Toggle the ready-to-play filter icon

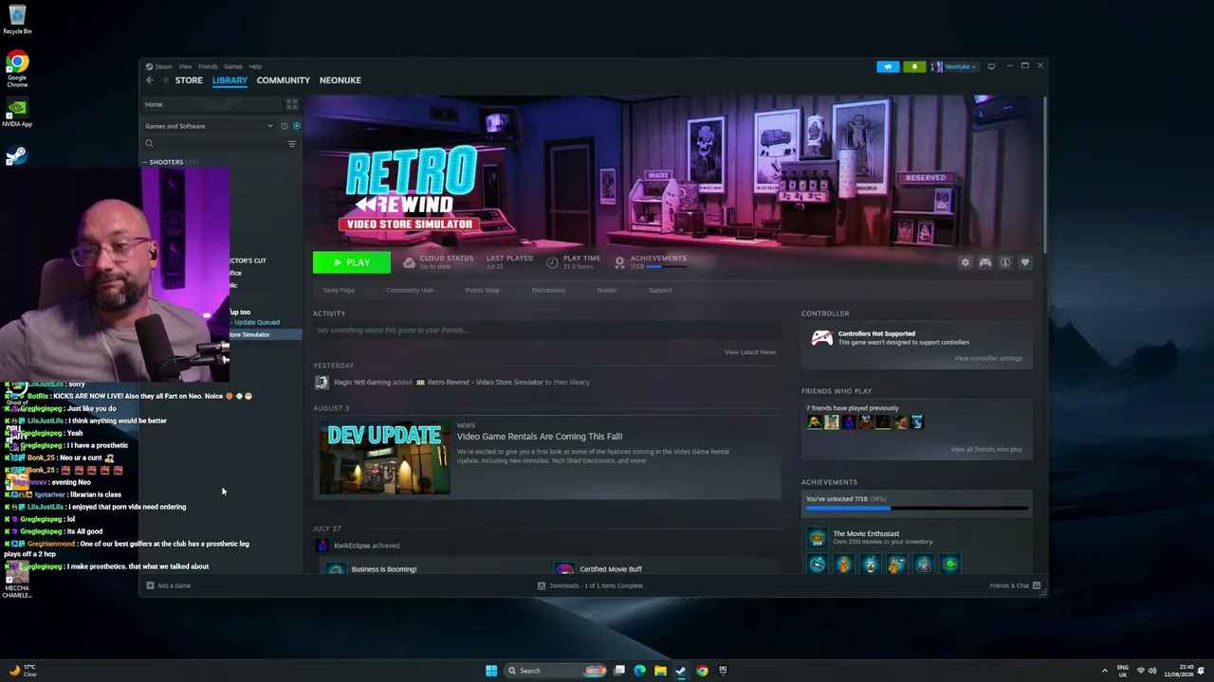tap(296, 126)
